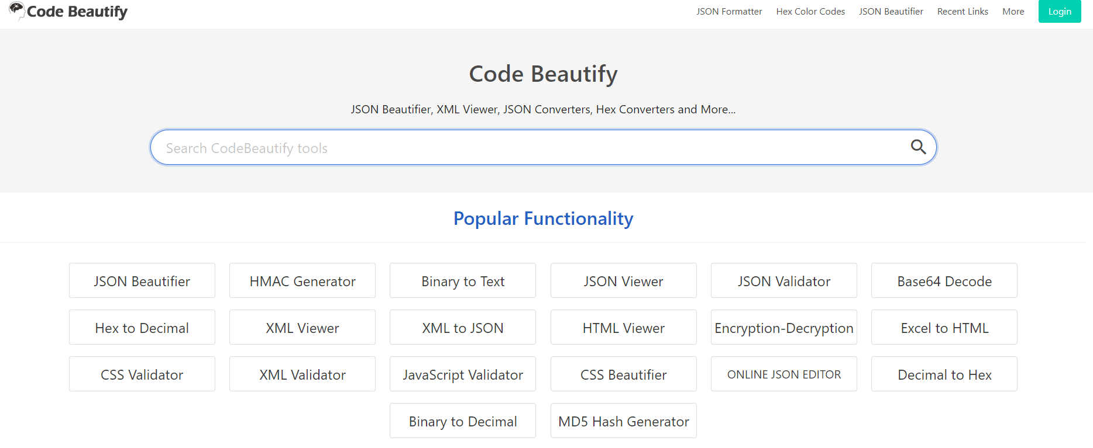
Task: Select the CSS Beautifier tool
Action: pyautogui.click(x=624, y=374)
